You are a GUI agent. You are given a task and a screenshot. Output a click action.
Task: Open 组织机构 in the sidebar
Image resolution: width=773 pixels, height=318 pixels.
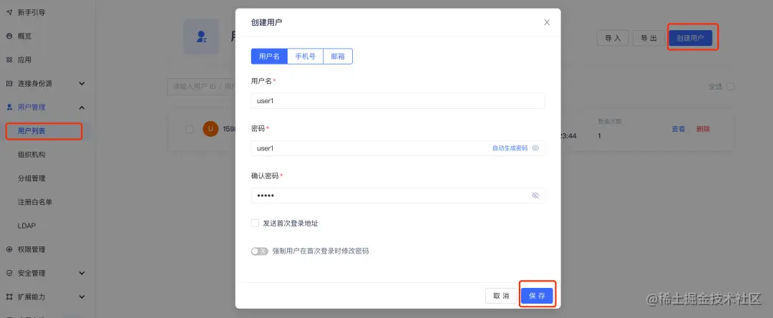pos(31,155)
